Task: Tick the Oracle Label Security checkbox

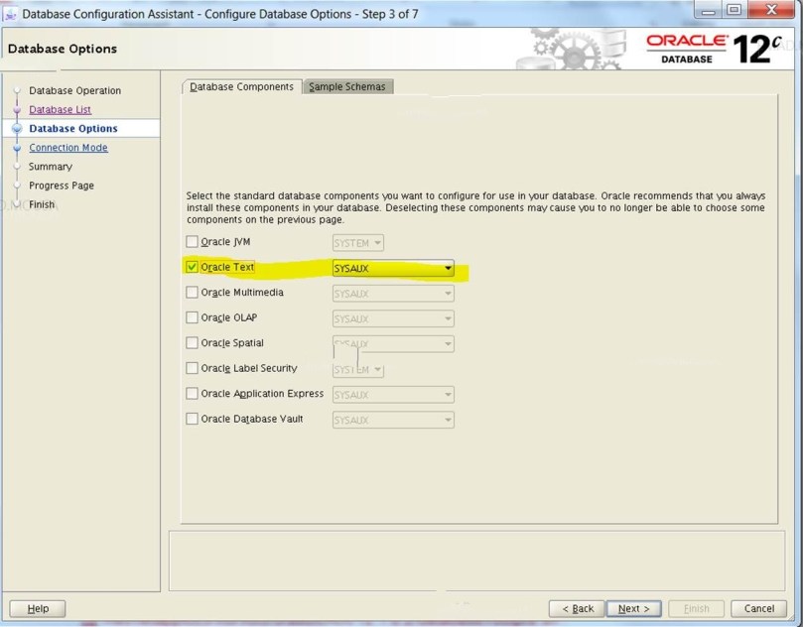Action: (x=193, y=369)
